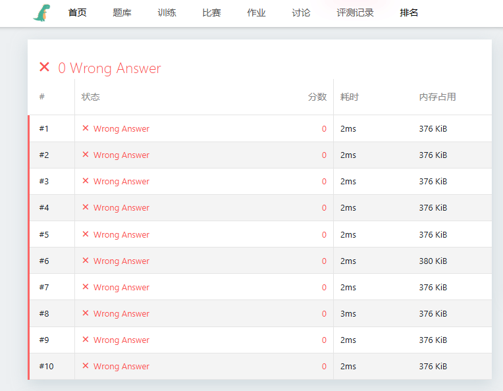
Task: Go to the 排名 ranking page
Action: (409, 13)
